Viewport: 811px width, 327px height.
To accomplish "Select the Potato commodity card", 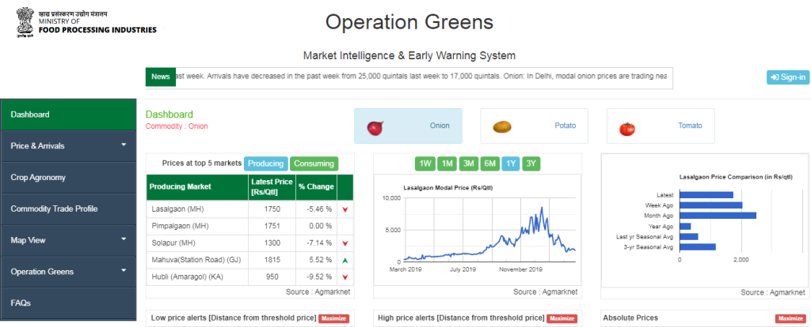I will tap(535, 126).
